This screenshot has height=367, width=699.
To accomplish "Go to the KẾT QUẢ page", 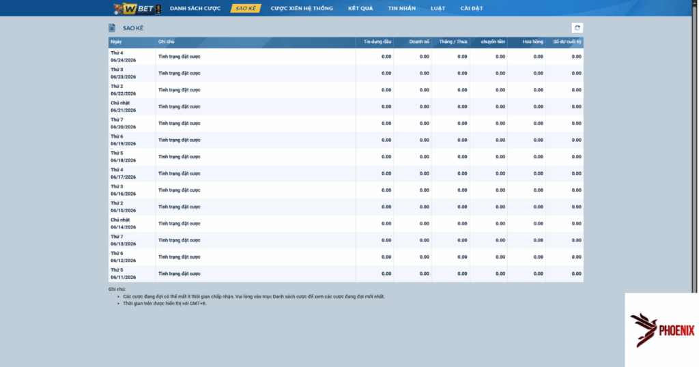I will (360, 8).
